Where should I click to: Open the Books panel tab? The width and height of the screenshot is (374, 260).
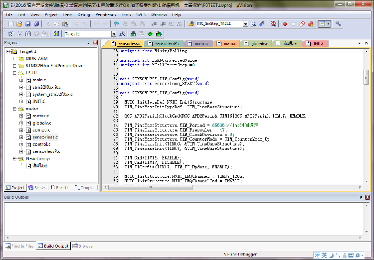tap(37, 188)
